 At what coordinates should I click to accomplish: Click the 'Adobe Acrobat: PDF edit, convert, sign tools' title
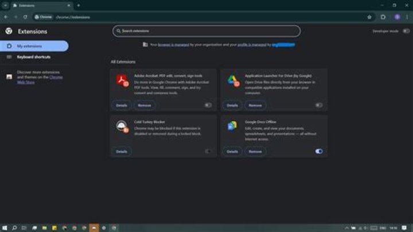(x=168, y=76)
